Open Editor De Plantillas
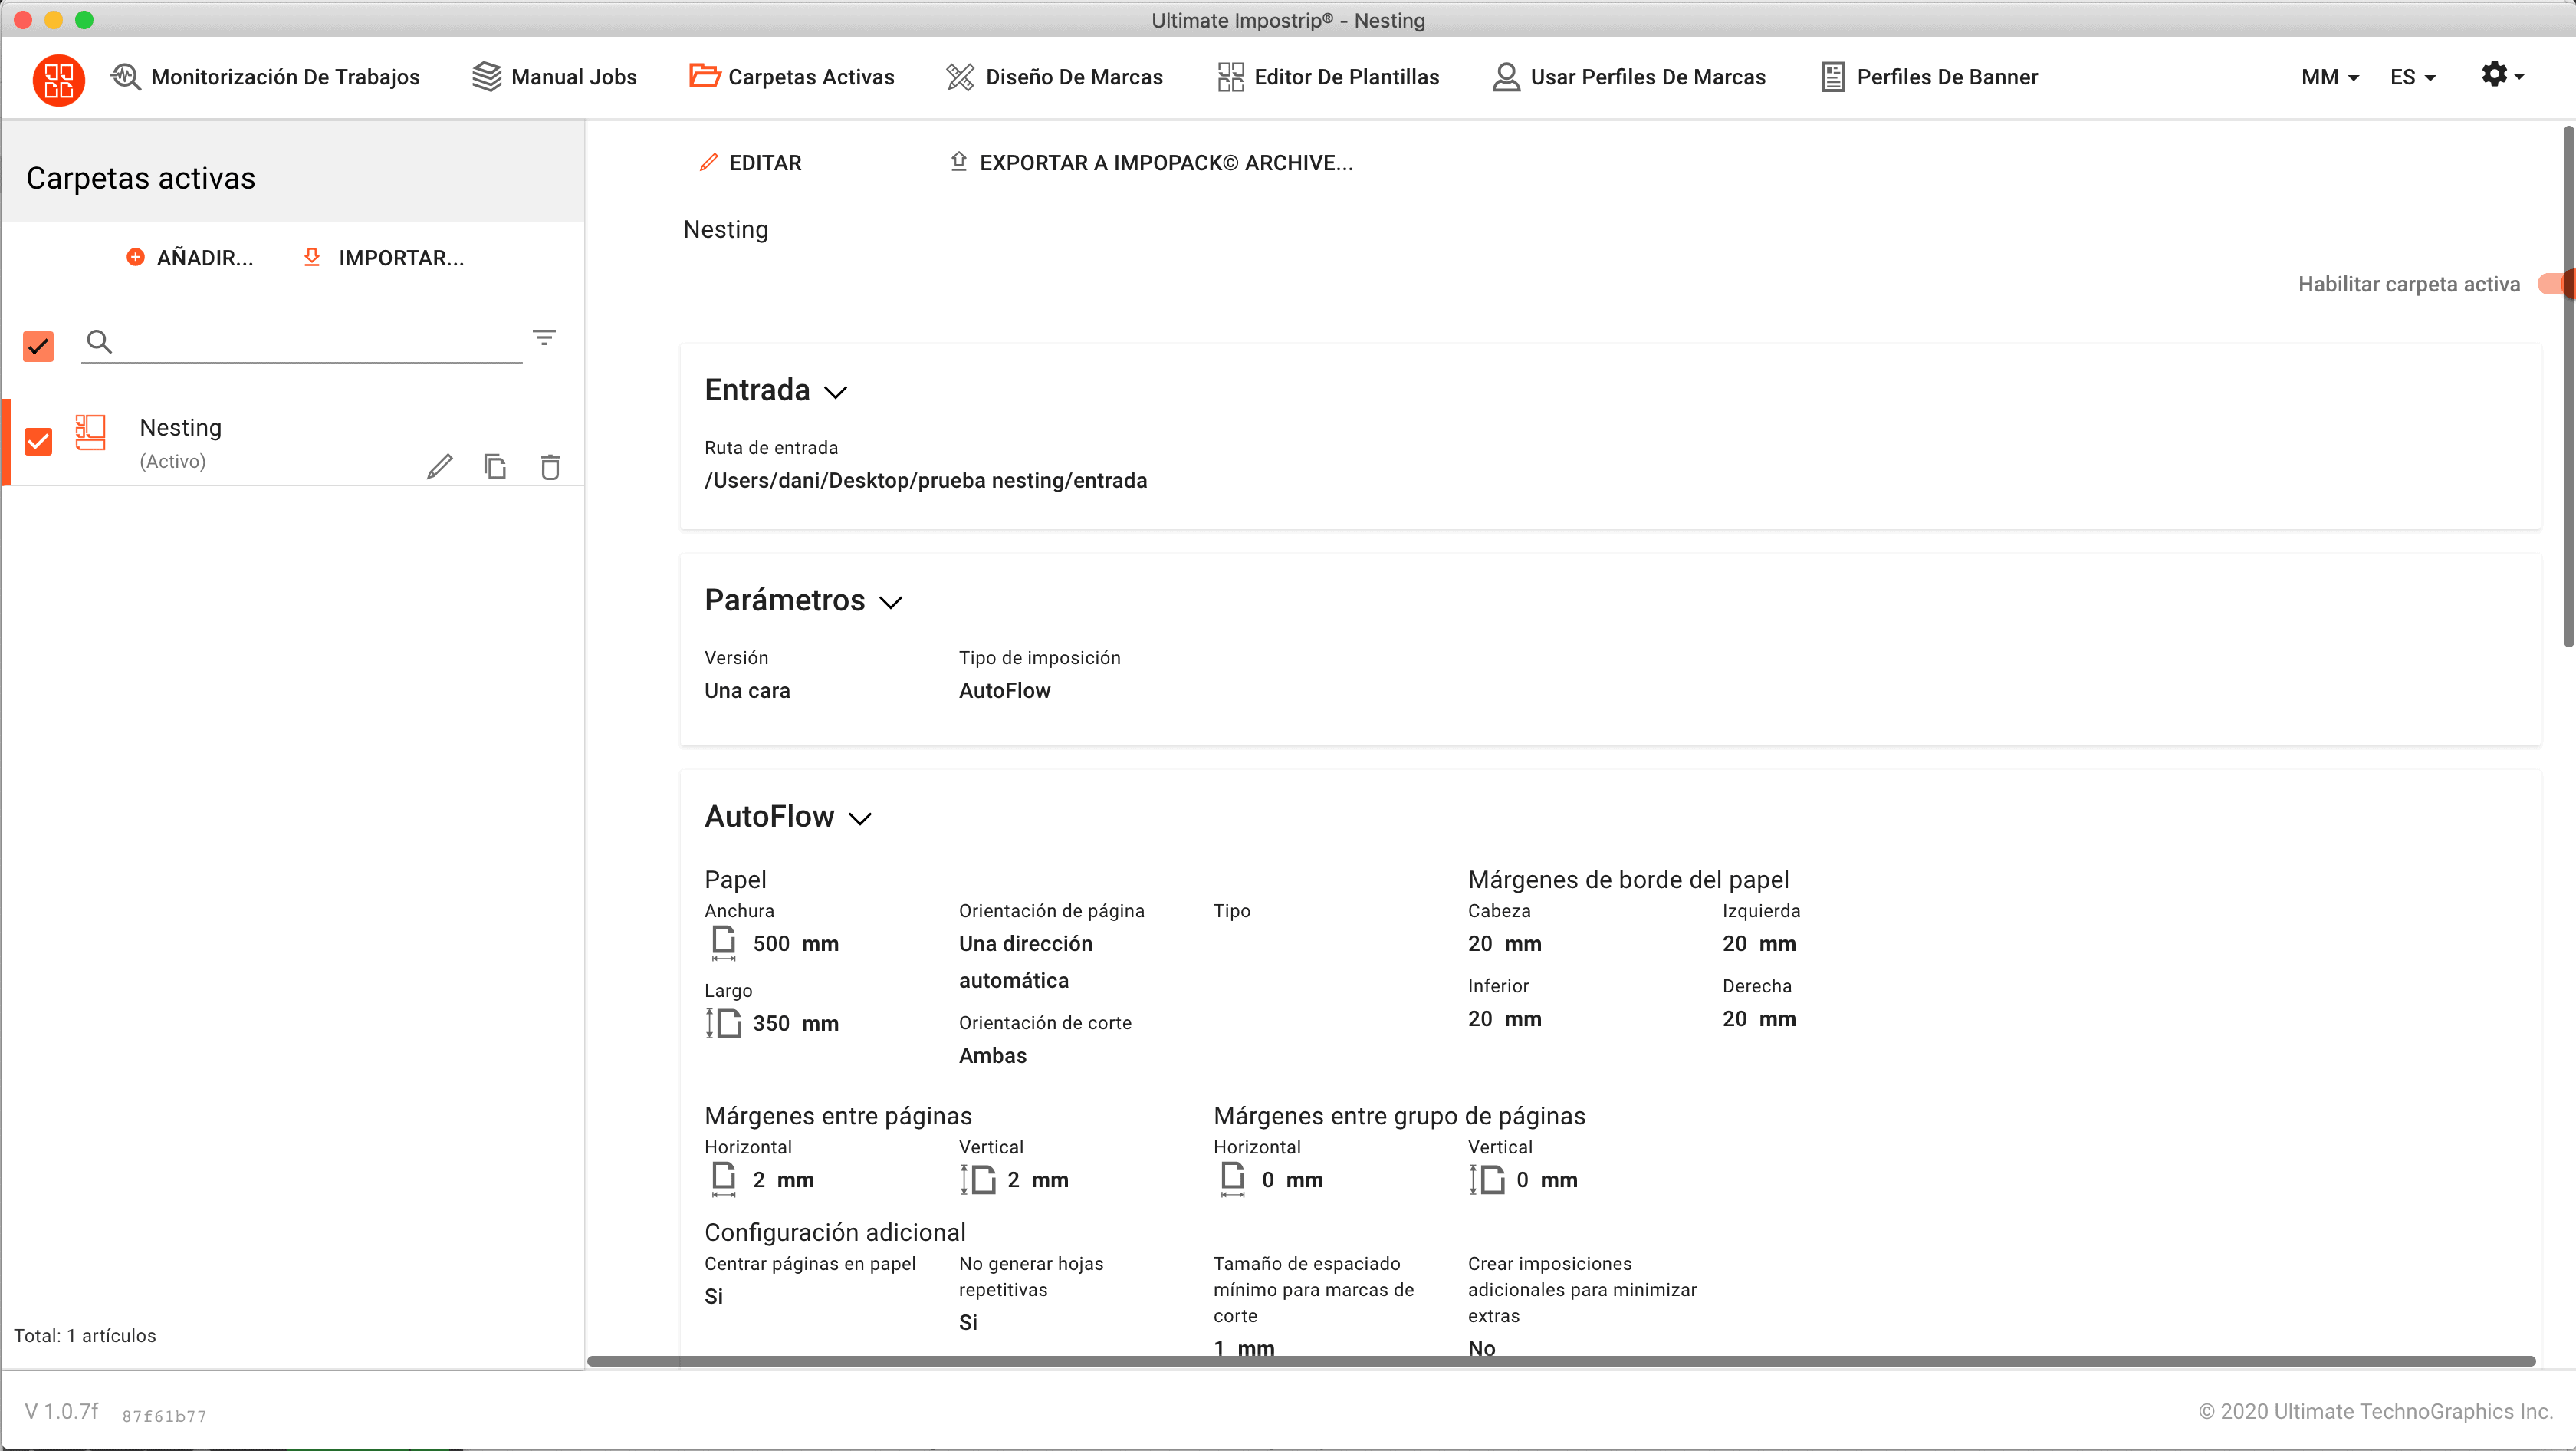This screenshot has width=2576, height=1451. pos(1328,77)
